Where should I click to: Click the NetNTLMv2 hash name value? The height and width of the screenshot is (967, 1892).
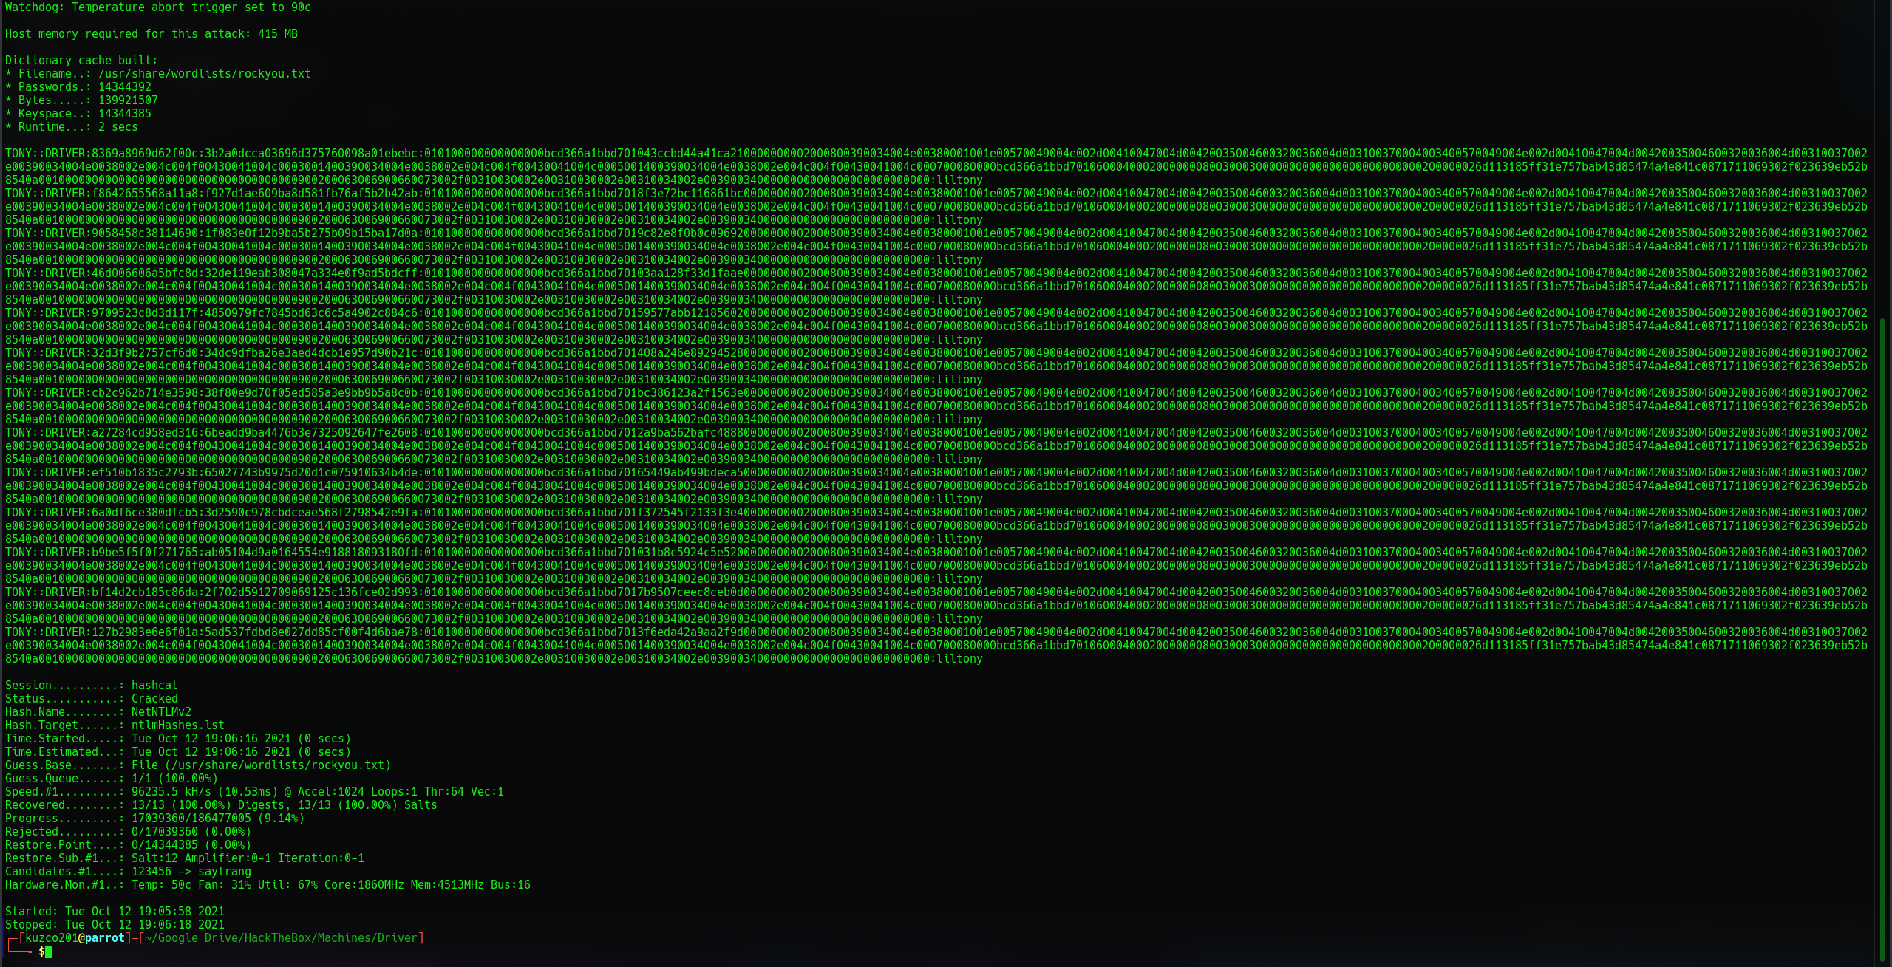(x=161, y=712)
